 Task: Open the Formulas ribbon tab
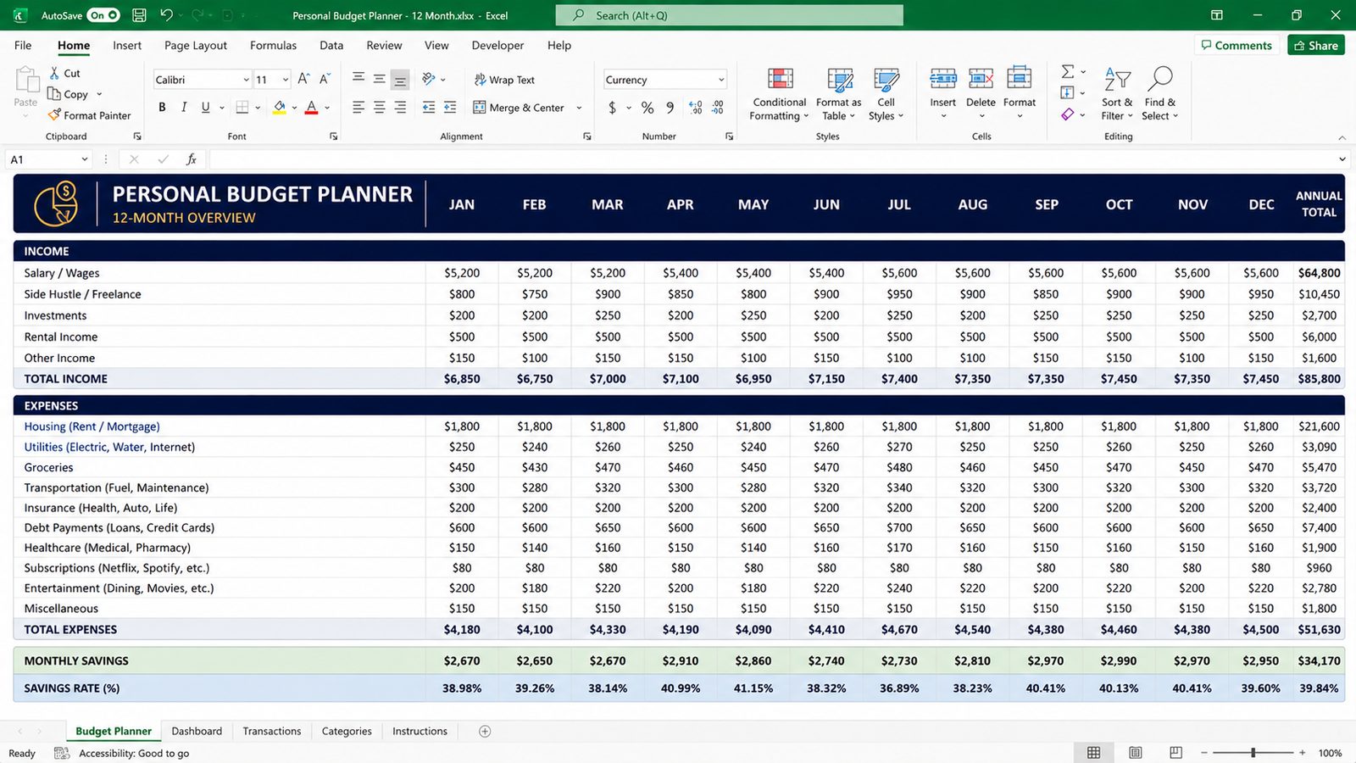273,46
